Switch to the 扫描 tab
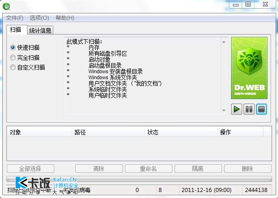This screenshot has width=278, height=198. [17, 29]
